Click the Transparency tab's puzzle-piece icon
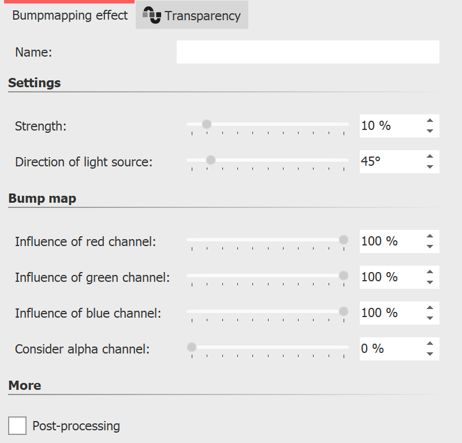 153,15
